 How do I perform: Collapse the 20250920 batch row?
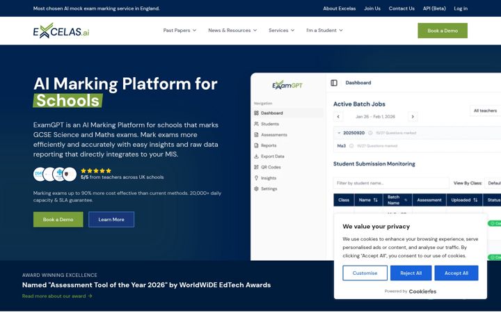[x=339, y=133]
